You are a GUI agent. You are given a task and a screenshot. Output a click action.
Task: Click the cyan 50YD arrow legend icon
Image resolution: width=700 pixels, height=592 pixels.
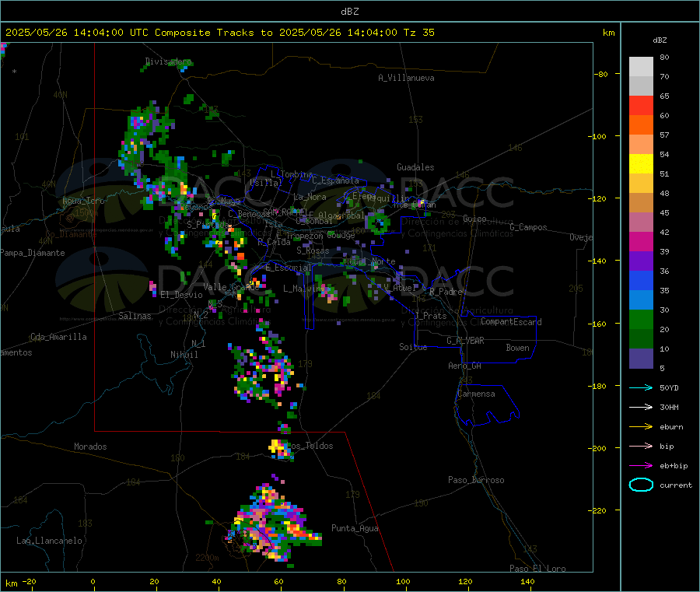641,387
